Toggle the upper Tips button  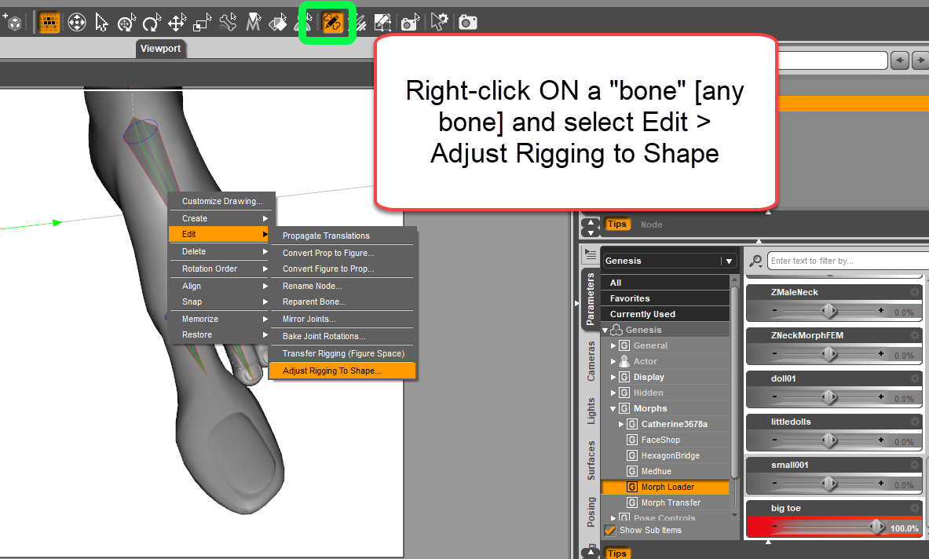[616, 224]
